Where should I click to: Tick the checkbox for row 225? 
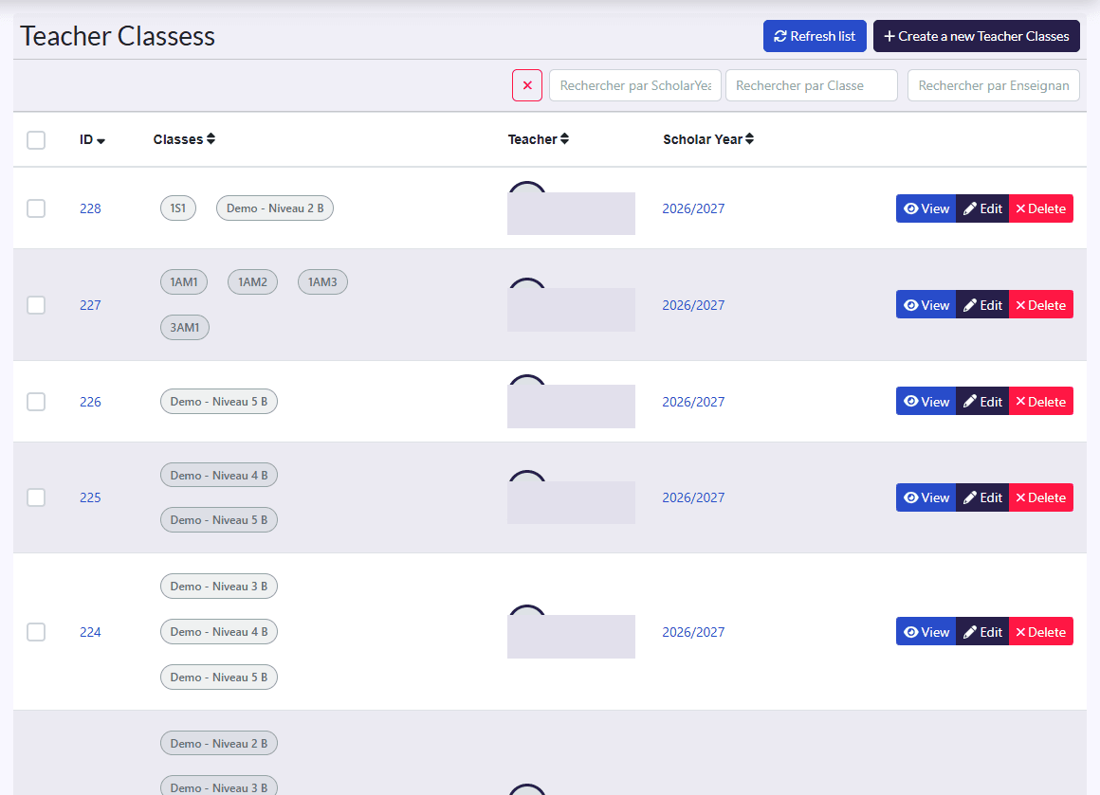pyautogui.click(x=36, y=497)
